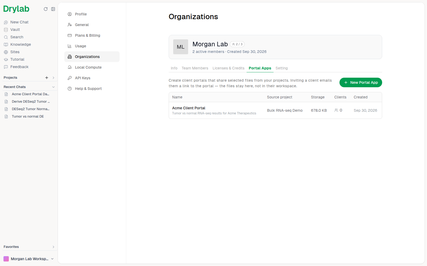This screenshot has height=266, width=427.
Task: Add a new project with plus icon
Action: pos(47,78)
